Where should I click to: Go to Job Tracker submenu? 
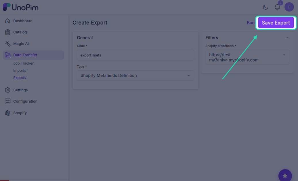(23, 63)
